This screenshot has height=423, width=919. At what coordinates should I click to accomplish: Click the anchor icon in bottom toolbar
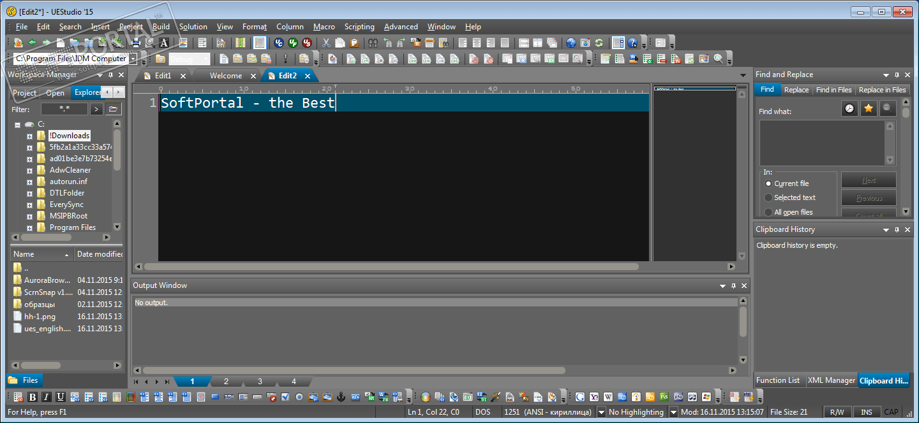coord(341,397)
